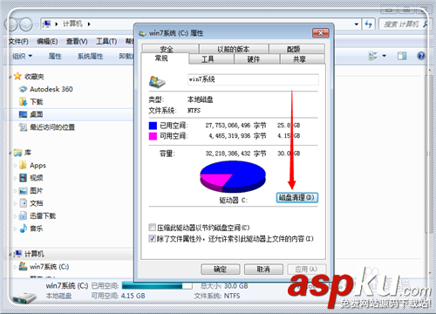Open the change view icon in toolbar
Screen dimensions: 436x314
[372, 56]
